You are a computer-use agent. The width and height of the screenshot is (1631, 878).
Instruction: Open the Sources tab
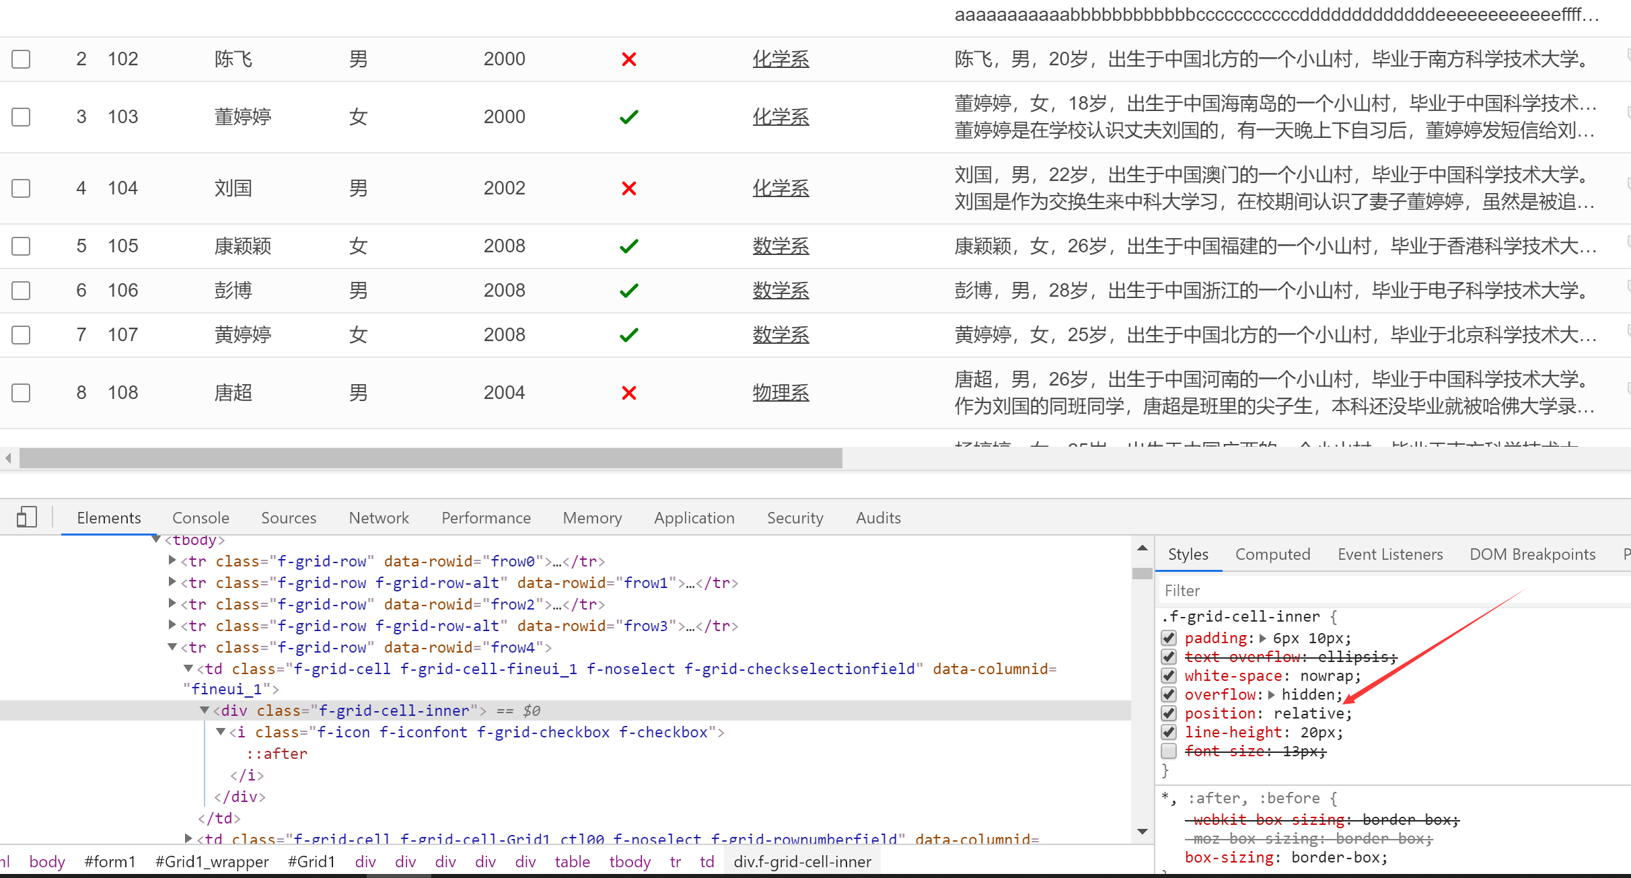(289, 517)
